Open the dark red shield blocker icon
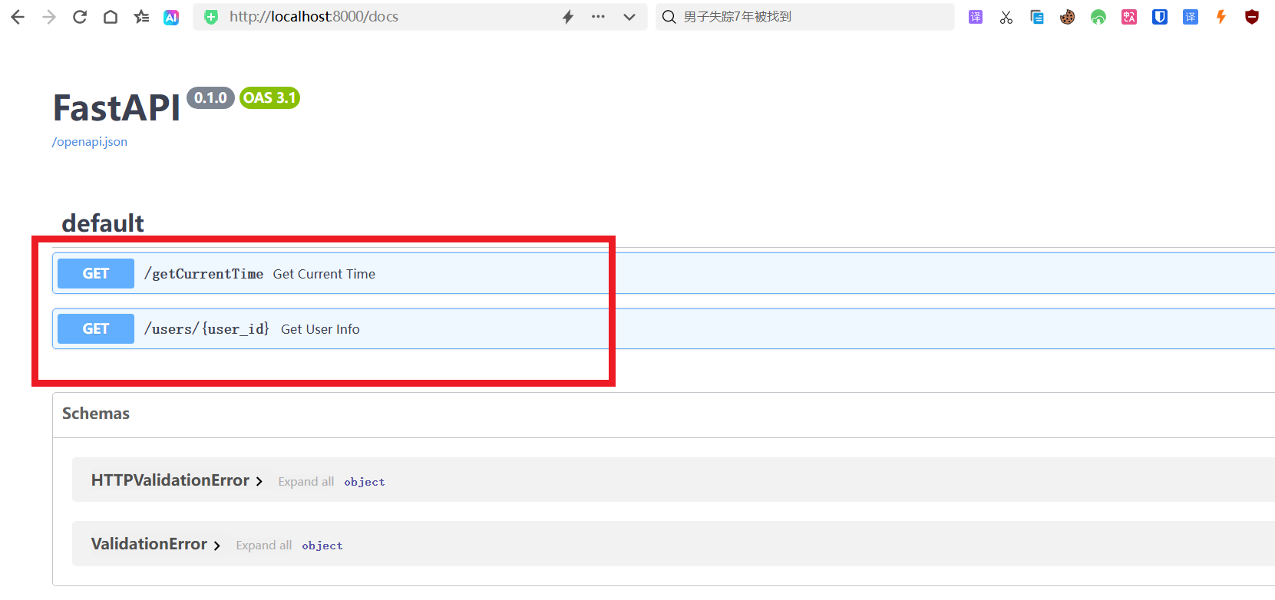The width and height of the screenshot is (1275, 600). [x=1252, y=17]
